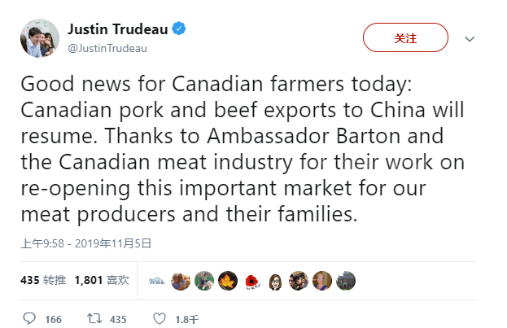507x328 pixels.
Task: Open the Justin Trudeau display name link
Action: [x=117, y=29]
